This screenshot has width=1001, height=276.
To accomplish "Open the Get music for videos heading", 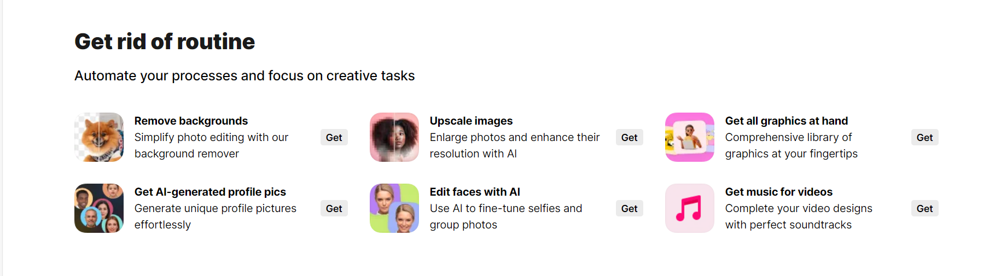I will 778,192.
